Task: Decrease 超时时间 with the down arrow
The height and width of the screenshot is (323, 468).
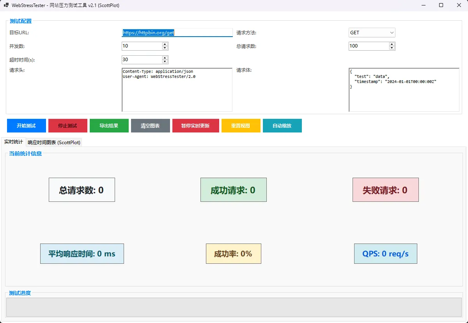Action: (x=165, y=62)
